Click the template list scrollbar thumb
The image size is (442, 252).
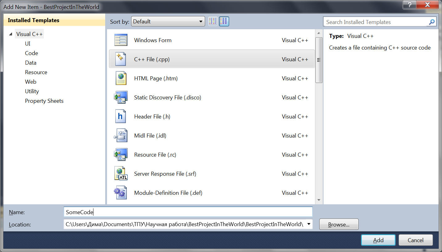(319, 60)
